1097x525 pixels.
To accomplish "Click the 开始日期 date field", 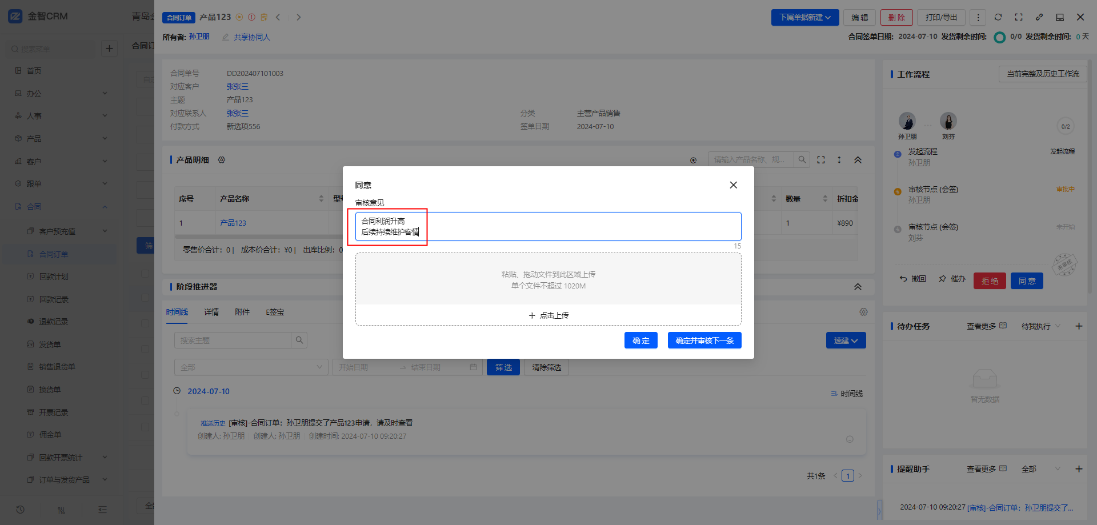I will click(366, 367).
